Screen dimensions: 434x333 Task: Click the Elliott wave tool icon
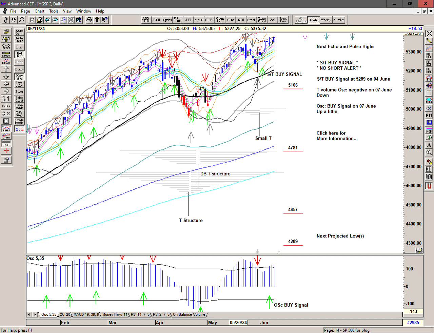click(x=6, y=61)
